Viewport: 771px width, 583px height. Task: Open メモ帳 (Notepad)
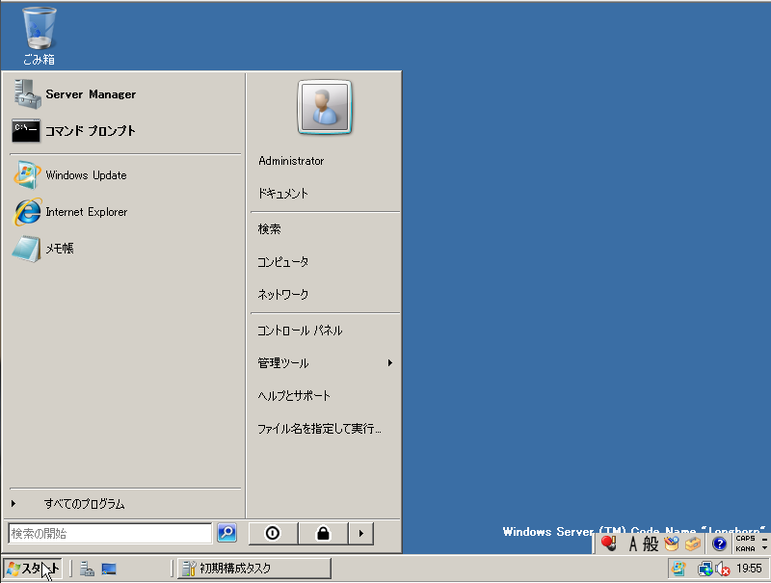click(125, 249)
